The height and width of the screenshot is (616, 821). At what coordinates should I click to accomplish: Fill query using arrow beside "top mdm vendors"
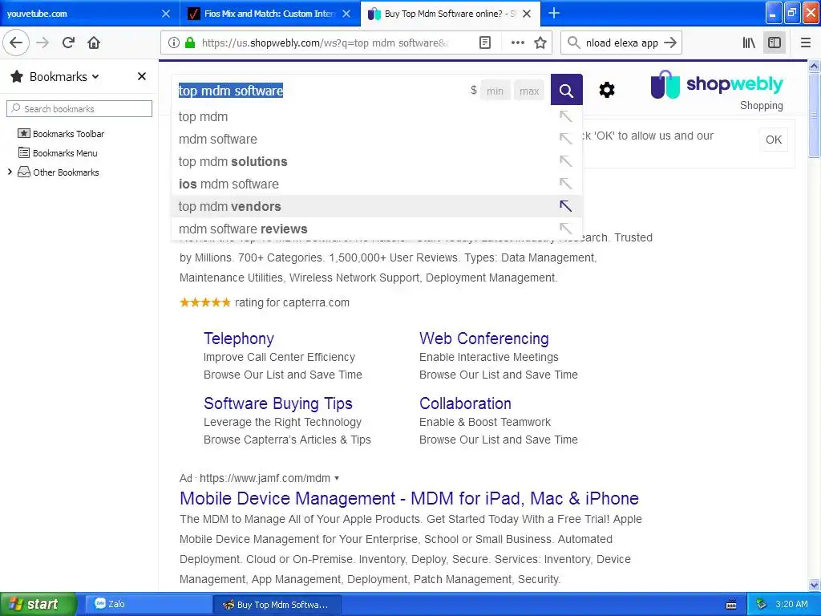pos(565,206)
